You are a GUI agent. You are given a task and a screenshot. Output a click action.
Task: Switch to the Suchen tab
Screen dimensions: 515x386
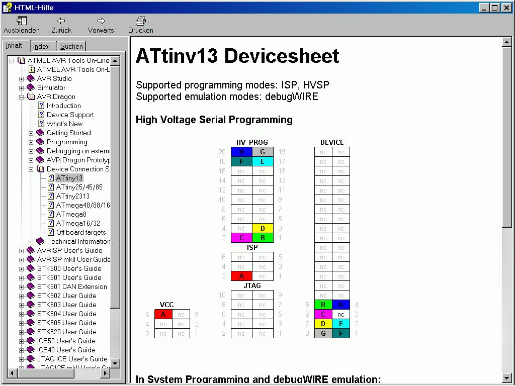[71, 46]
